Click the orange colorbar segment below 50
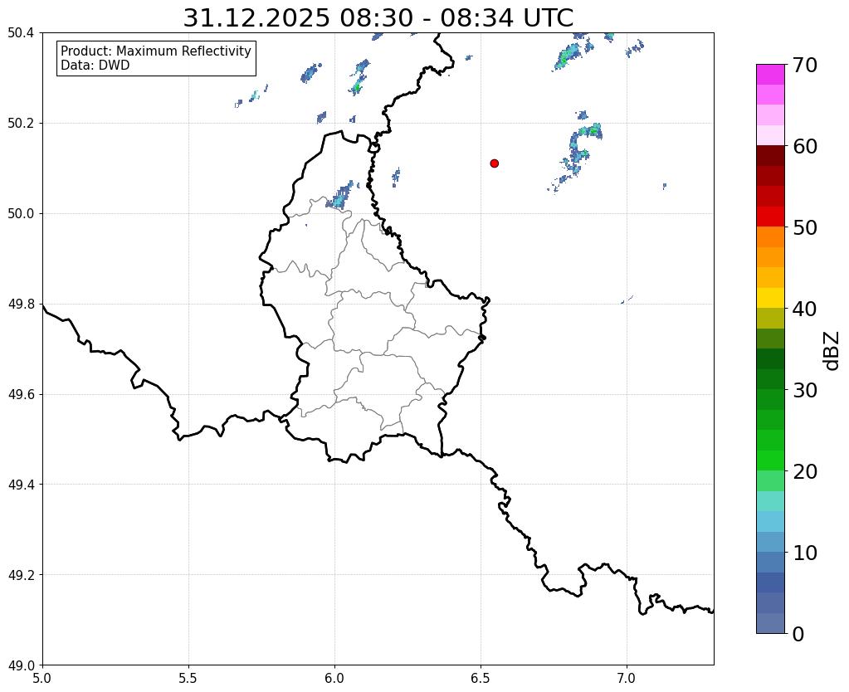Image resolution: width=849 pixels, height=692 pixels. click(770, 236)
